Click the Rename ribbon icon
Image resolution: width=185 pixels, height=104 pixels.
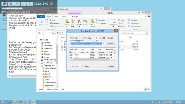[x=85, y=23]
